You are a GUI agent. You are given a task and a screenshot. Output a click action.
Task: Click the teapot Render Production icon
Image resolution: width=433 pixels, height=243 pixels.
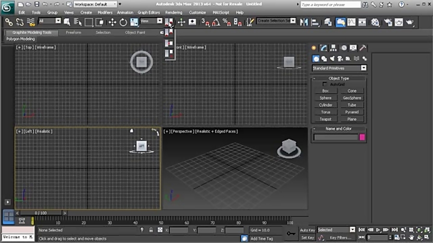click(x=410, y=22)
